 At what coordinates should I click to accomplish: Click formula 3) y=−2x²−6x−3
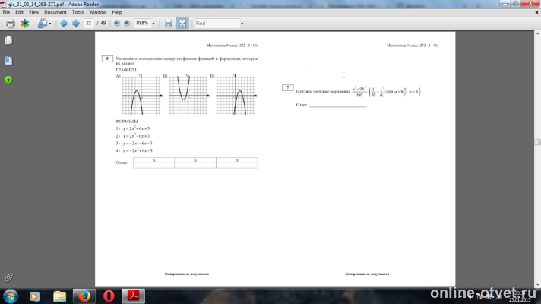click(x=134, y=143)
